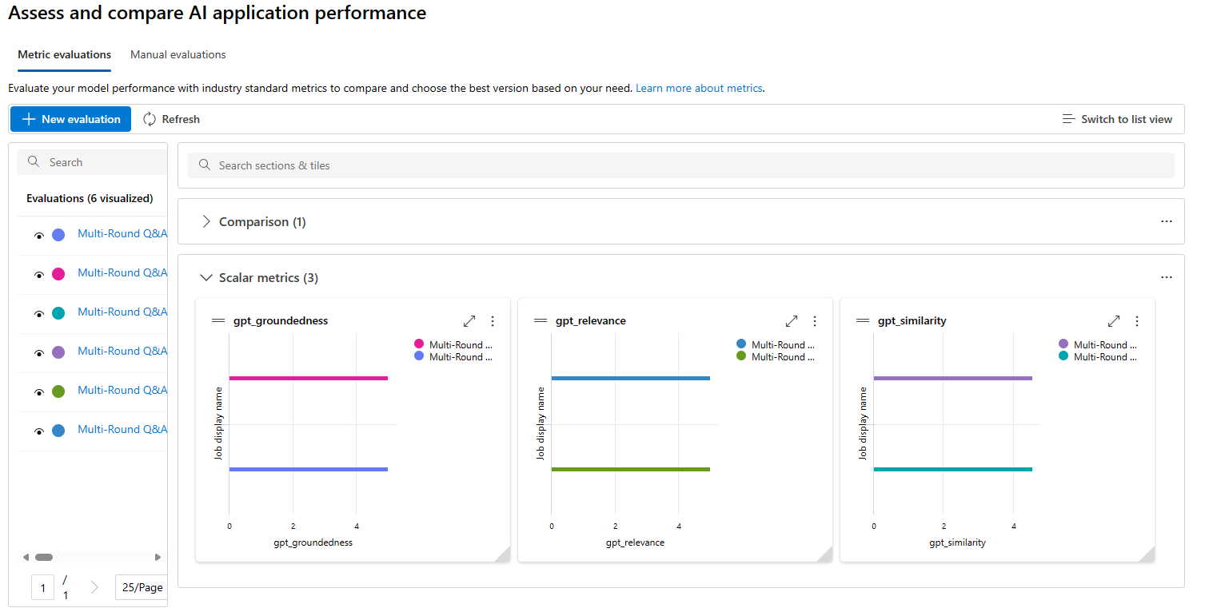Toggle visibility of pink dot evaluation
This screenshot has height=612, width=1205.
pos(38,274)
